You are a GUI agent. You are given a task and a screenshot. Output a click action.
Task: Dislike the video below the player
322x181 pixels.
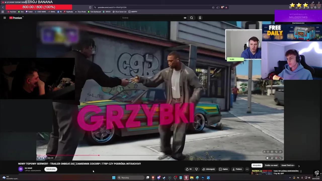(196, 169)
